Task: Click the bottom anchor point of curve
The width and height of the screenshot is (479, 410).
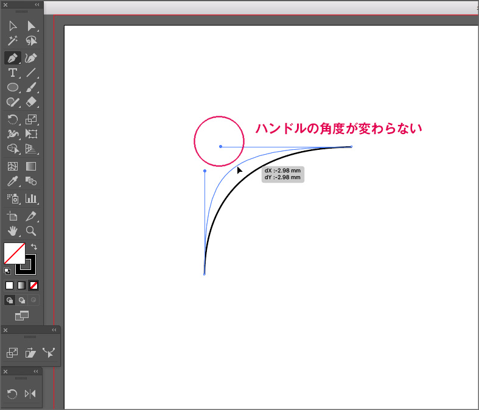Action: [205, 274]
